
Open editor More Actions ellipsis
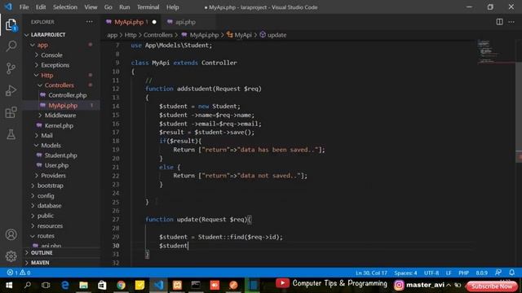point(511,22)
